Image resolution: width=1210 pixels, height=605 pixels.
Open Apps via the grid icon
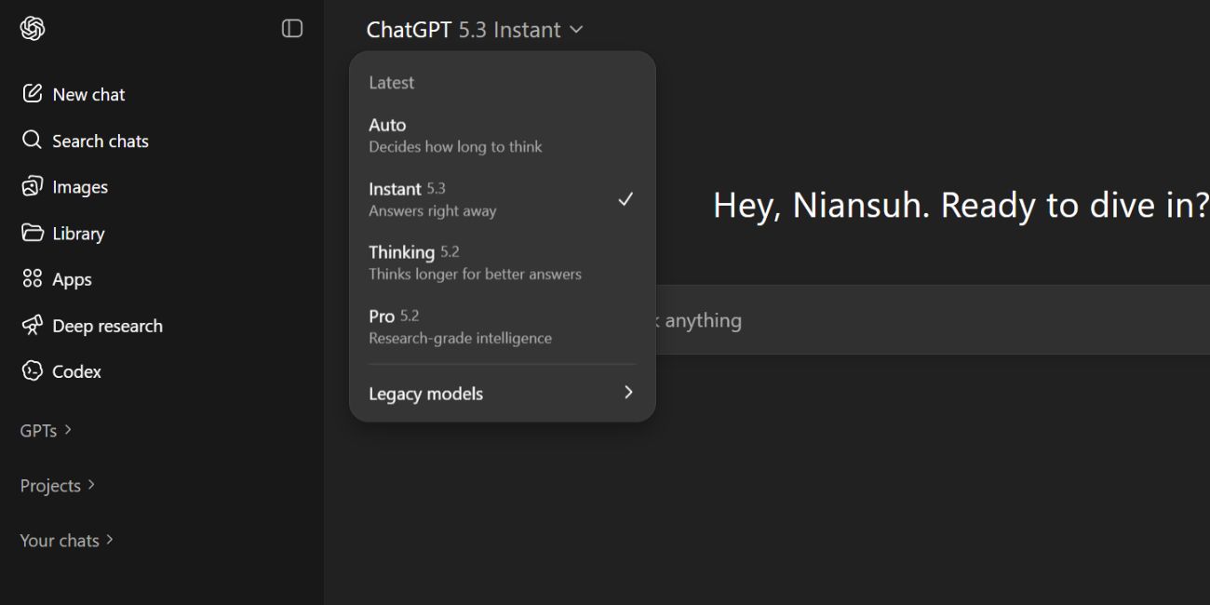(x=32, y=278)
